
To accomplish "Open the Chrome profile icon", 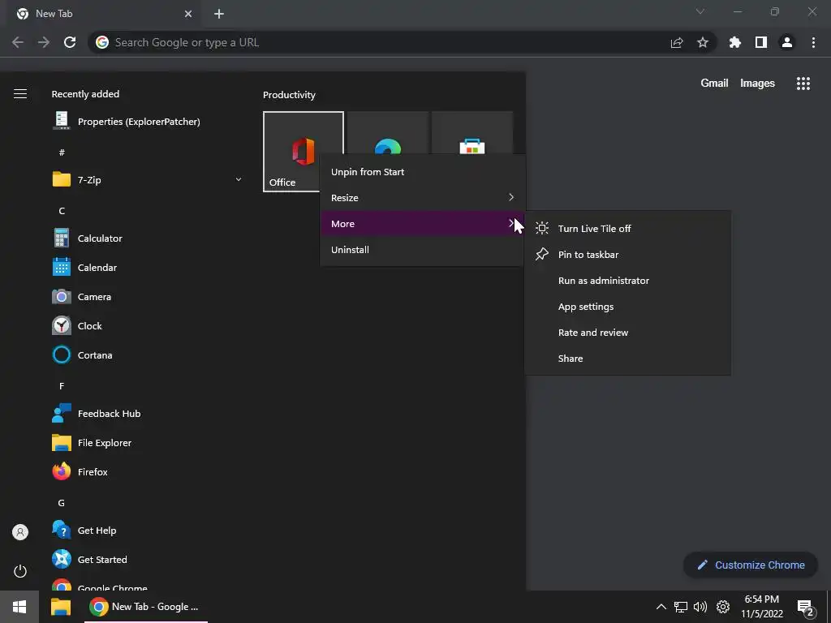I will pyautogui.click(x=787, y=42).
